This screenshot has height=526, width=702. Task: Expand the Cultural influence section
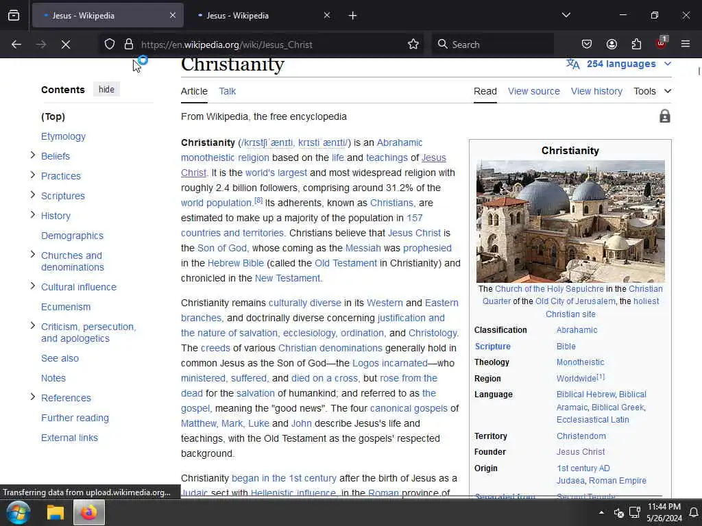click(x=33, y=286)
